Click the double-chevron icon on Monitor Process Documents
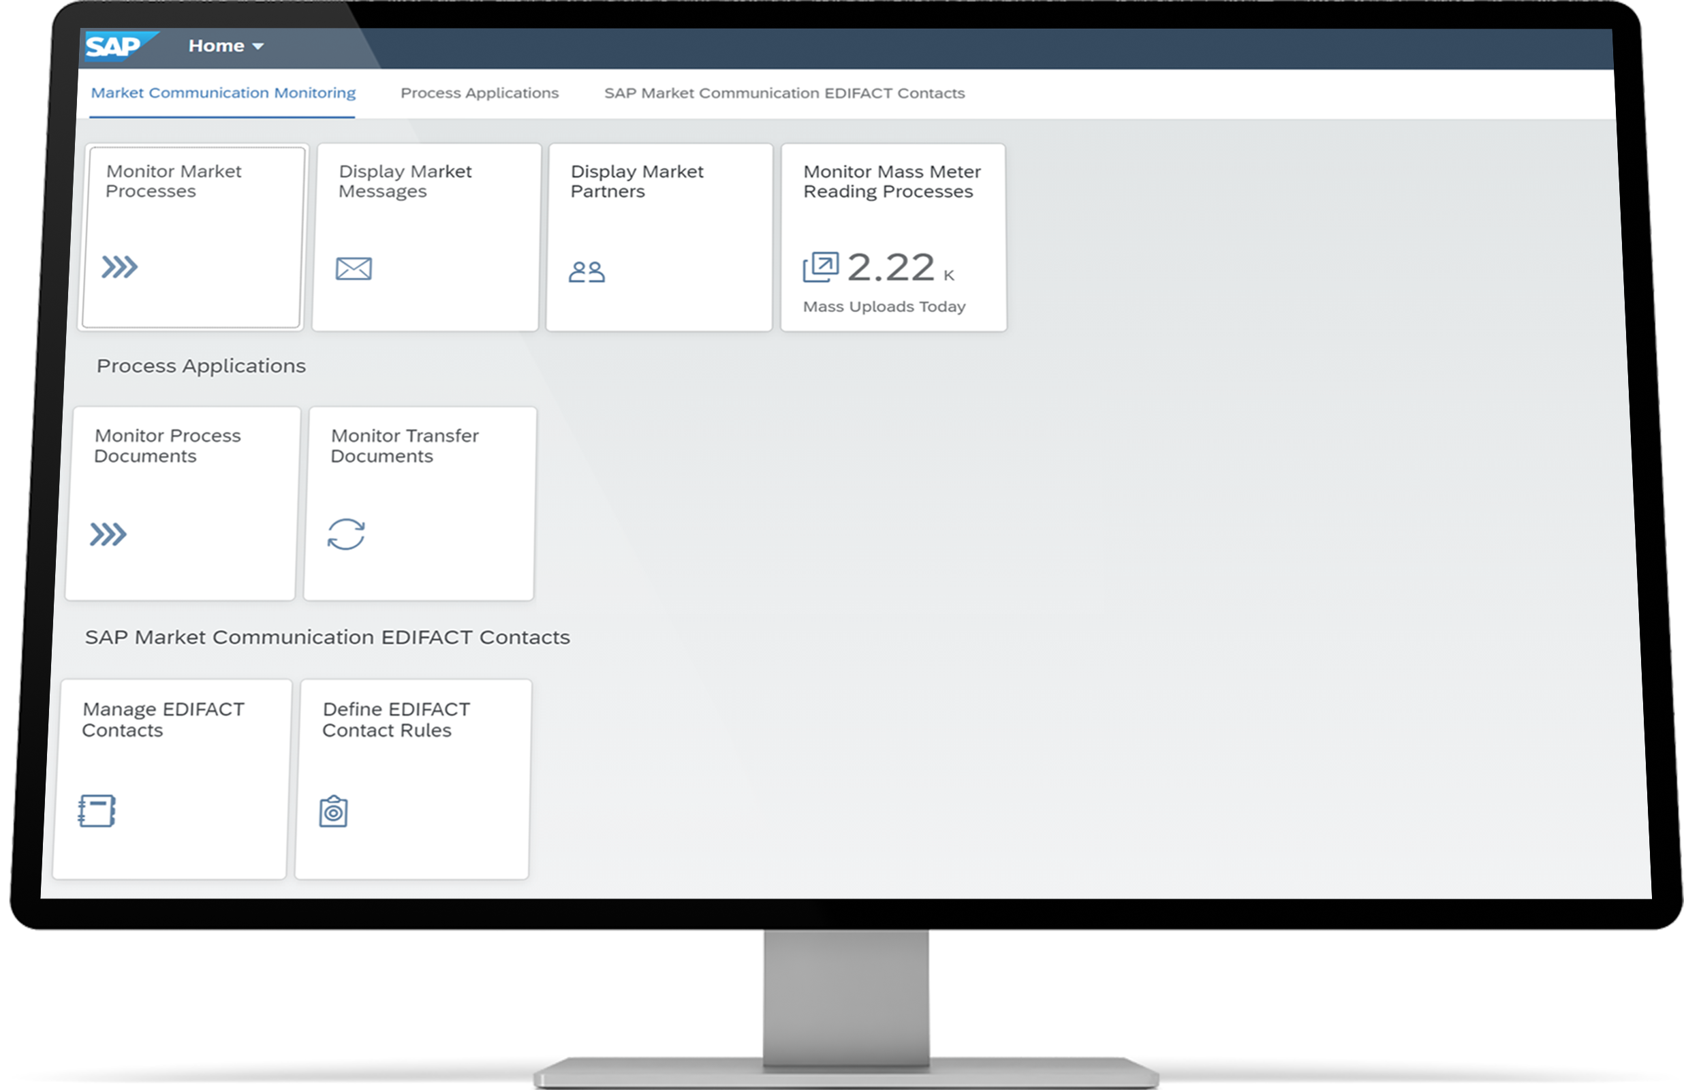 108,533
